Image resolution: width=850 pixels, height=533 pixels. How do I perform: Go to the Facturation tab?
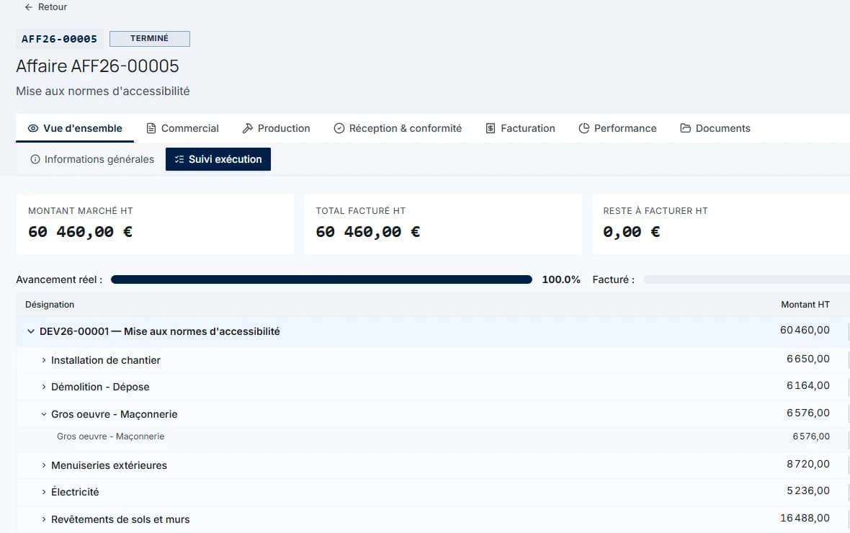[520, 128]
